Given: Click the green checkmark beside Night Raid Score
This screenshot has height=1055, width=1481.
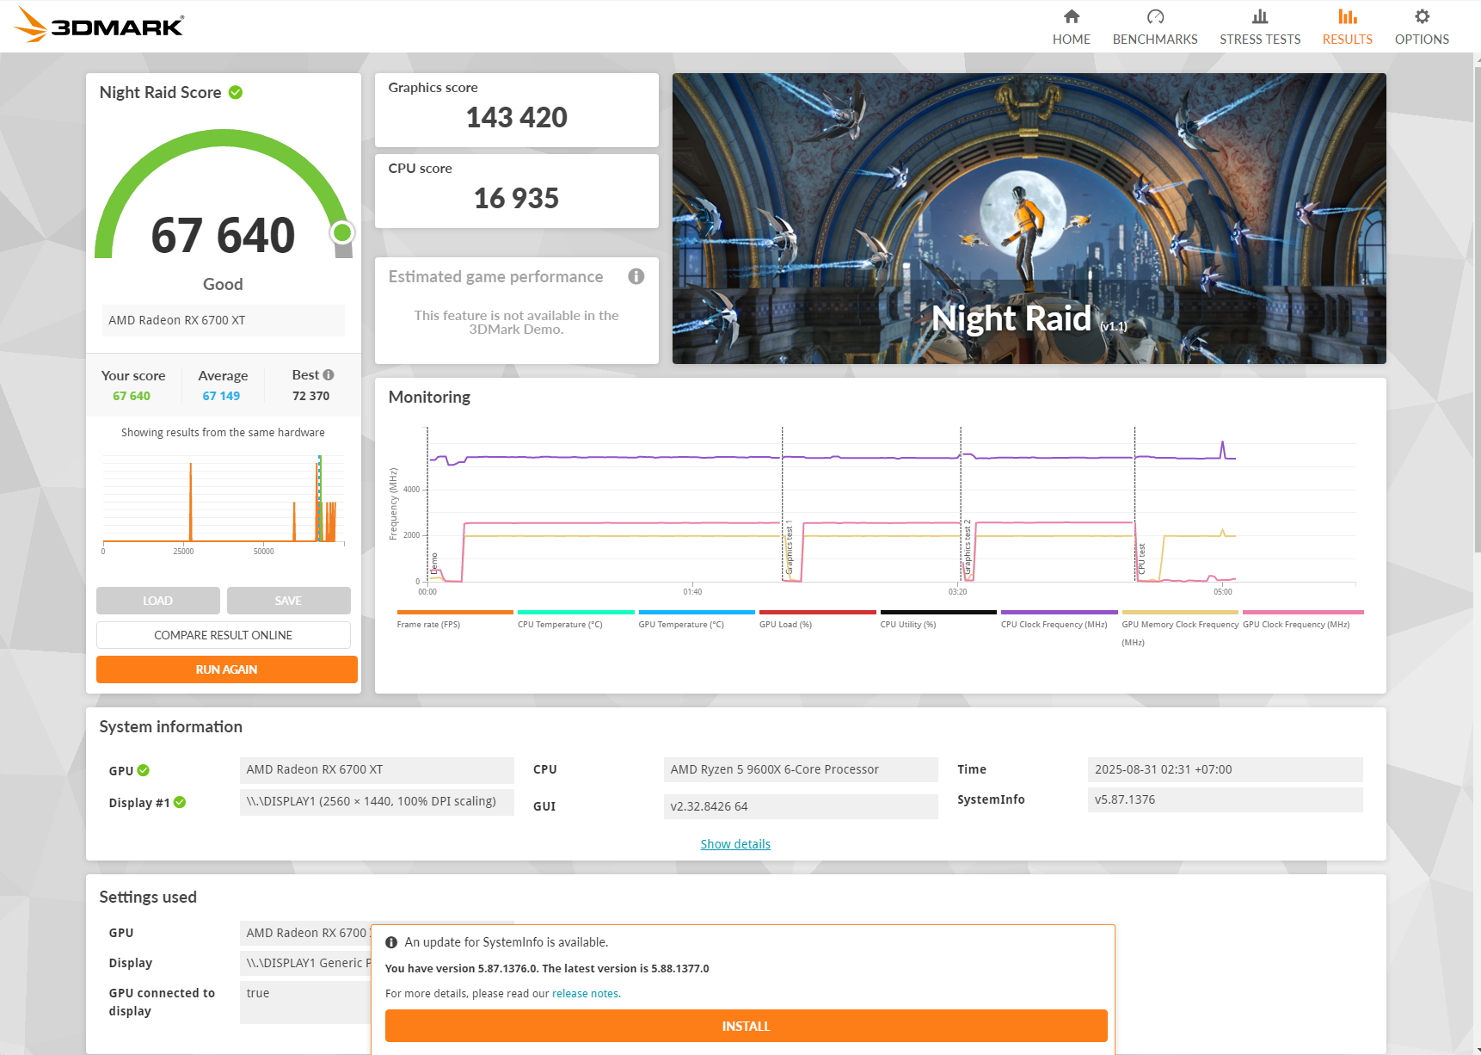Looking at the screenshot, I should tap(236, 92).
